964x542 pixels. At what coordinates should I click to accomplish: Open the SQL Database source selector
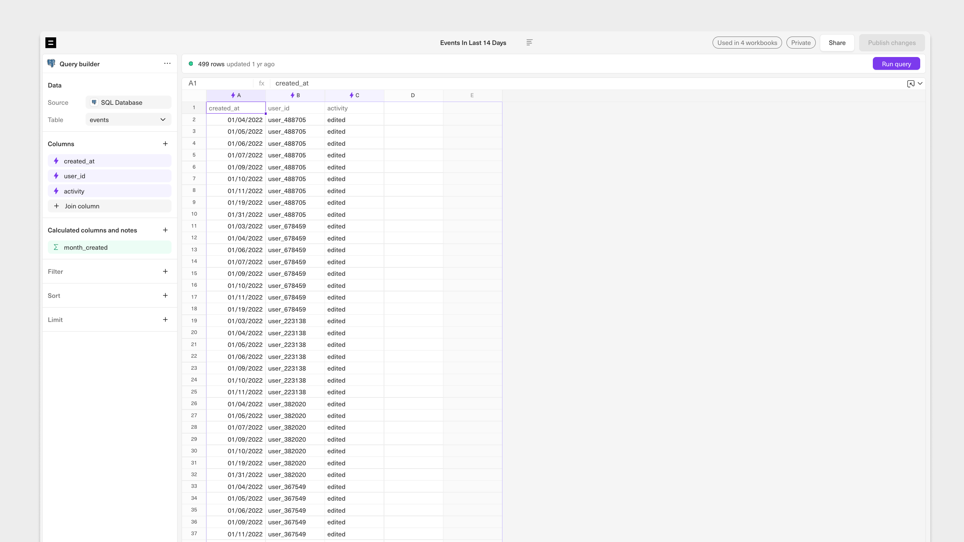(128, 102)
